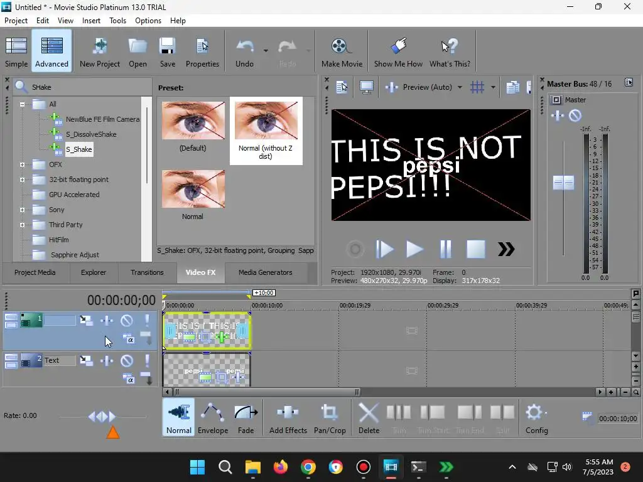Select NewBlue FE Film Camera effect
This screenshot has height=482, width=643.
(x=102, y=119)
